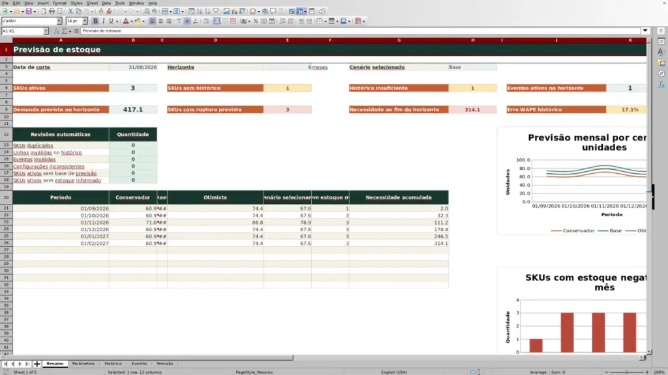Click the Align Left icon
This screenshot has width=668, height=375.
(153, 21)
